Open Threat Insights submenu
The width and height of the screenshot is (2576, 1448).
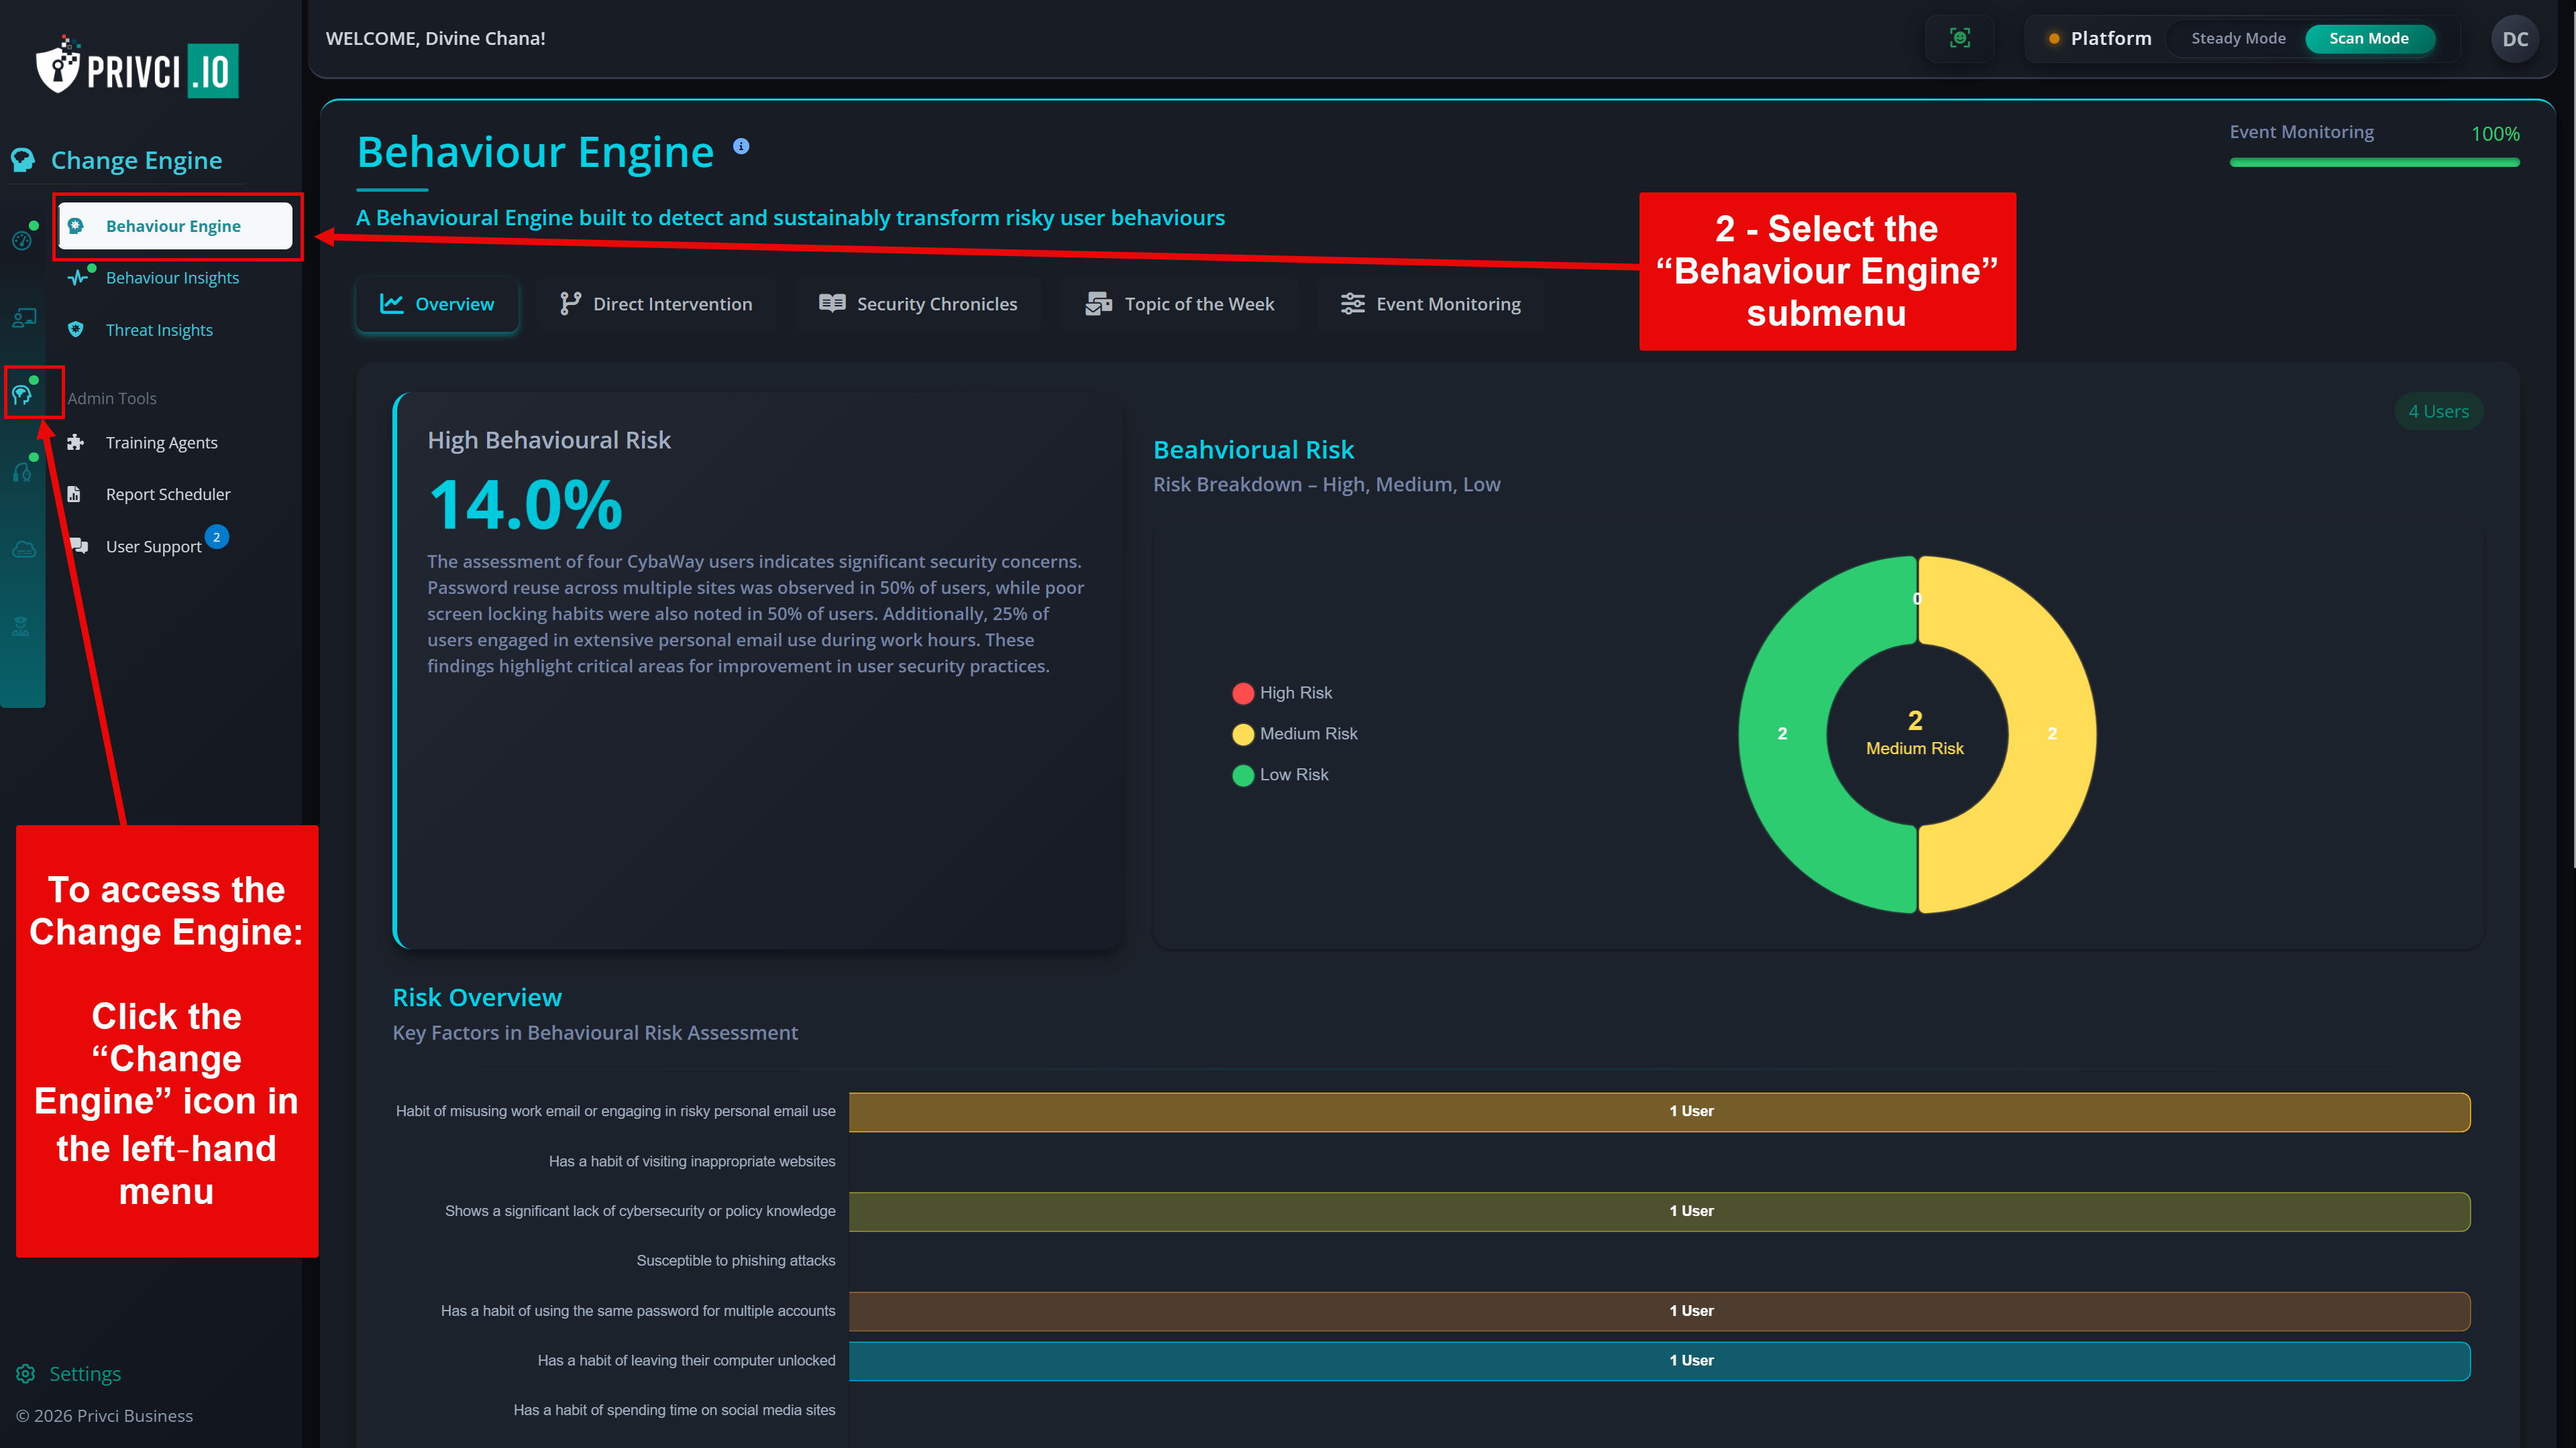pos(159,328)
